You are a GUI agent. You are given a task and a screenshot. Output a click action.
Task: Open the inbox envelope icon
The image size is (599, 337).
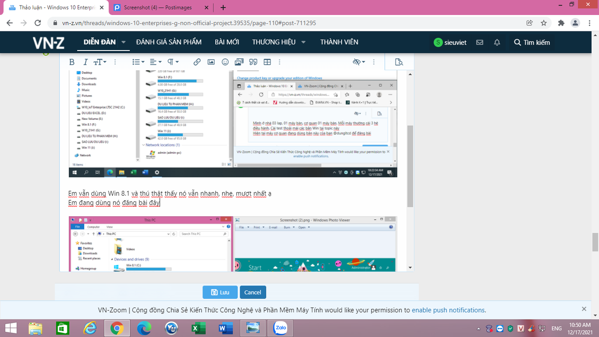[479, 42]
